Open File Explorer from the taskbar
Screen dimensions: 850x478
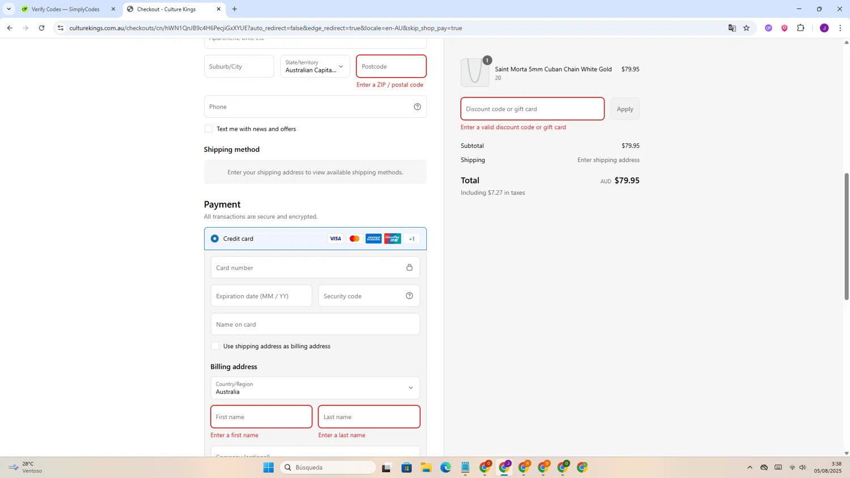[426, 468]
